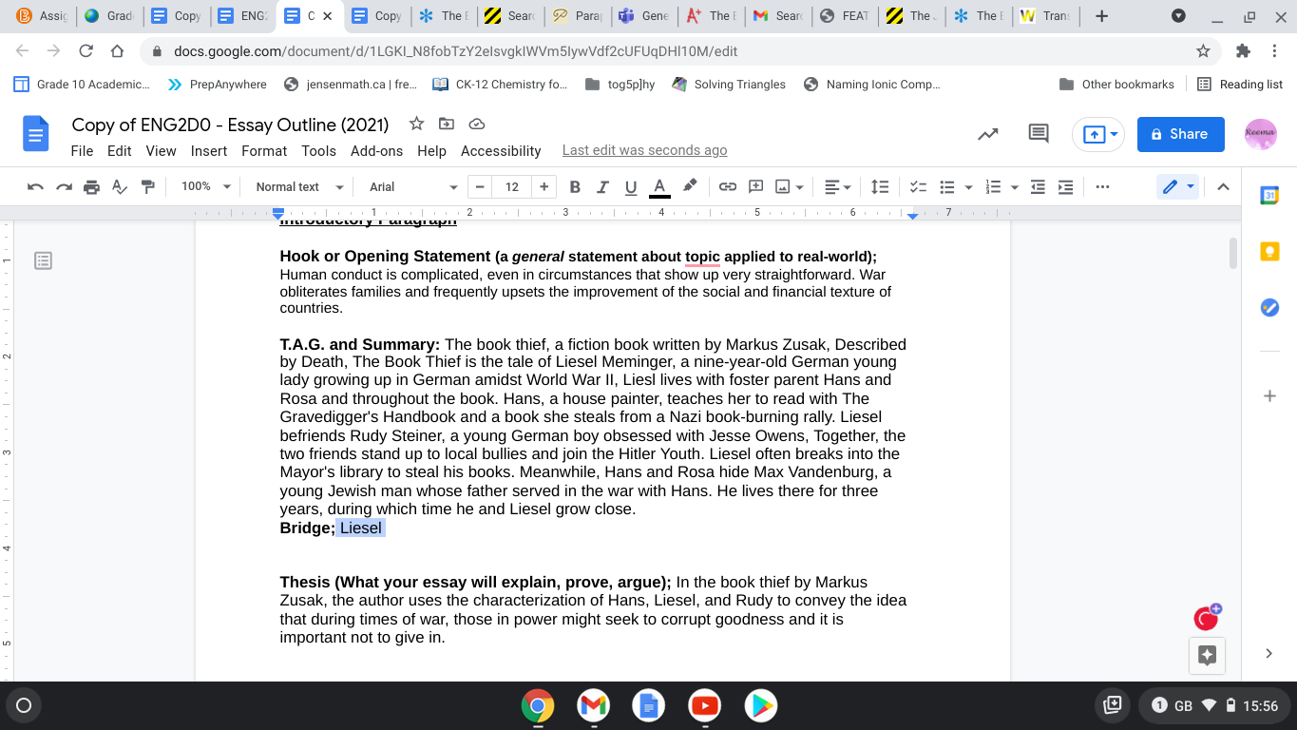Select the Paint format tool
Image resolution: width=1297 pixels, height=730 pixels.
147,187
